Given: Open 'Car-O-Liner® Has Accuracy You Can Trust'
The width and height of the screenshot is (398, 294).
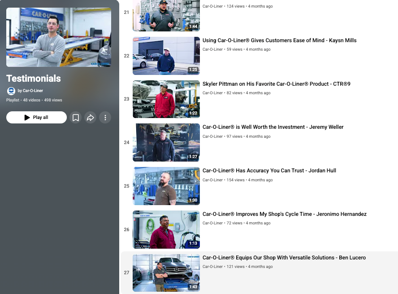Looking at the screenshot, I should (269, 170).
